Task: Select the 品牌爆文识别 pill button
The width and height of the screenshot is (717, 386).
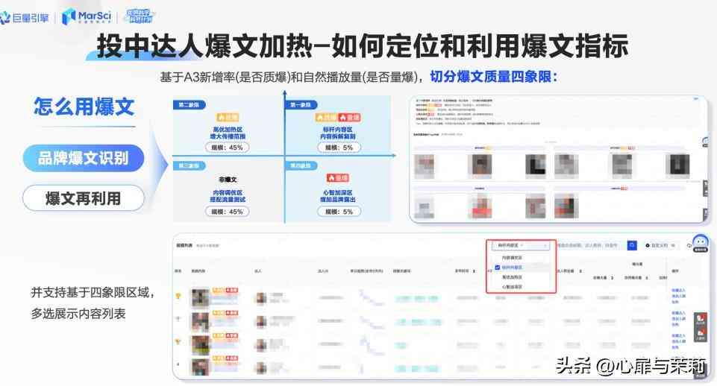Action: pos(84,158)
